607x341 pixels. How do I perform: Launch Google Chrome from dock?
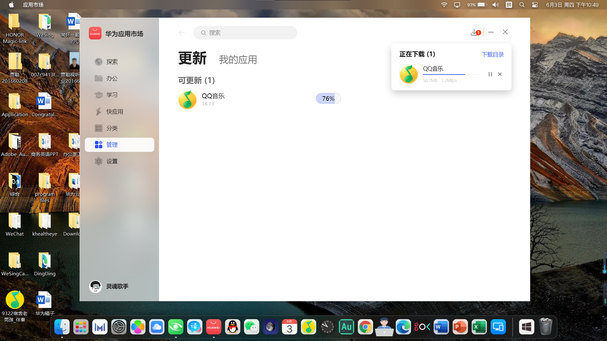click(x=365, y=327)
